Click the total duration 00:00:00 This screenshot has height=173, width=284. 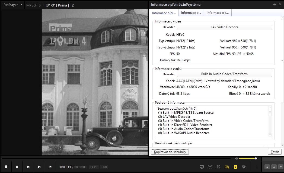[x=80, y=167]
